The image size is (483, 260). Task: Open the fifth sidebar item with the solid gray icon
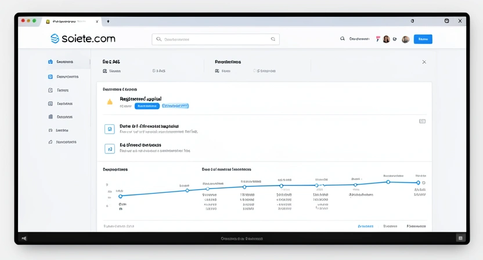click(x=60, y=117)
